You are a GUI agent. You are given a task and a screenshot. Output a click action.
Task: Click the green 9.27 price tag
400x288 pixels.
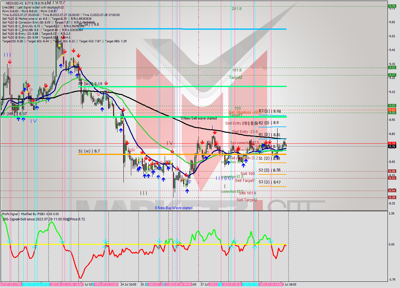pyautogui.click(x=392, y=75)
